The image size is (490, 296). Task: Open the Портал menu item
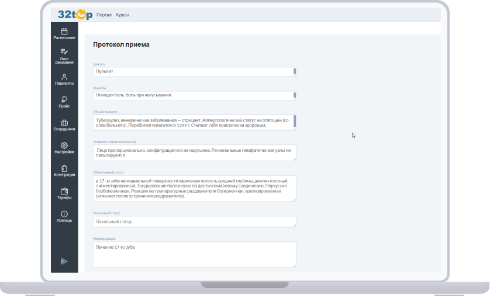(103, 15)
